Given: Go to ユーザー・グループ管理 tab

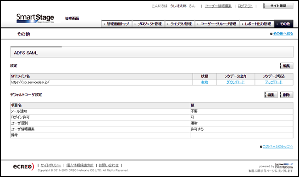Looking at the screenshot, I should coord(217,24).
